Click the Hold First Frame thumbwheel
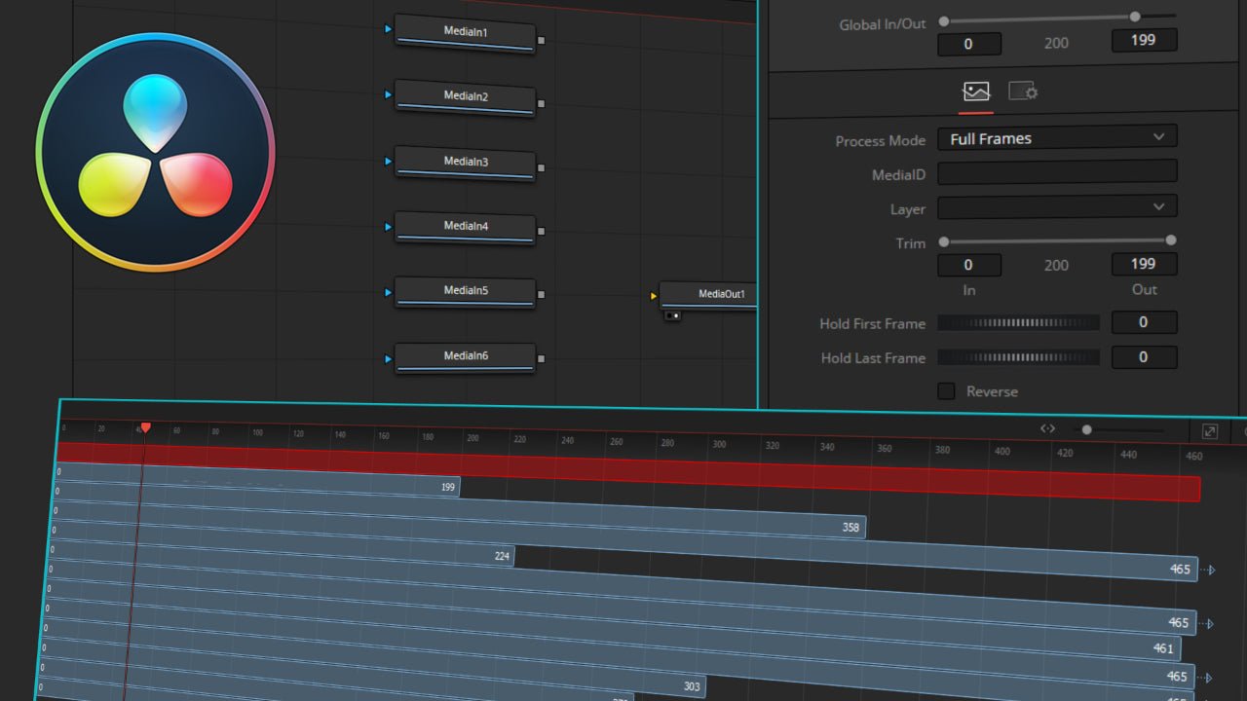This screenshot has height=701, width=1247. point(1018,322)
